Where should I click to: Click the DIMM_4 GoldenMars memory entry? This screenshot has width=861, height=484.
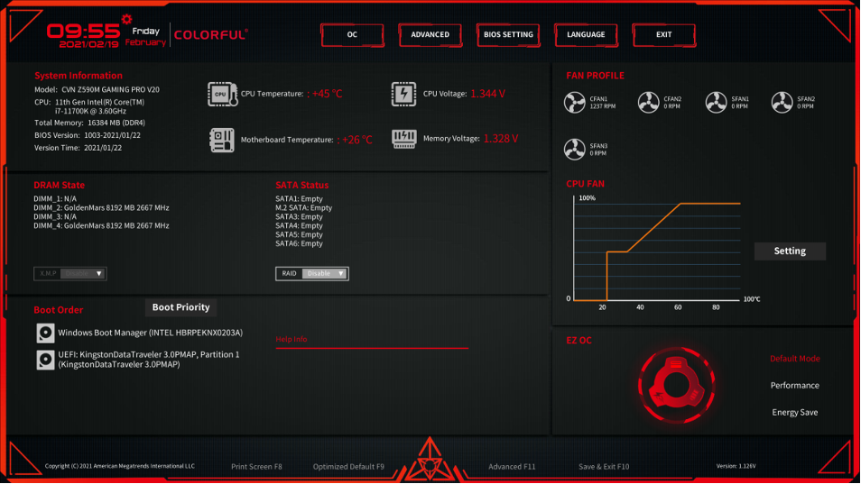[101, 226]
